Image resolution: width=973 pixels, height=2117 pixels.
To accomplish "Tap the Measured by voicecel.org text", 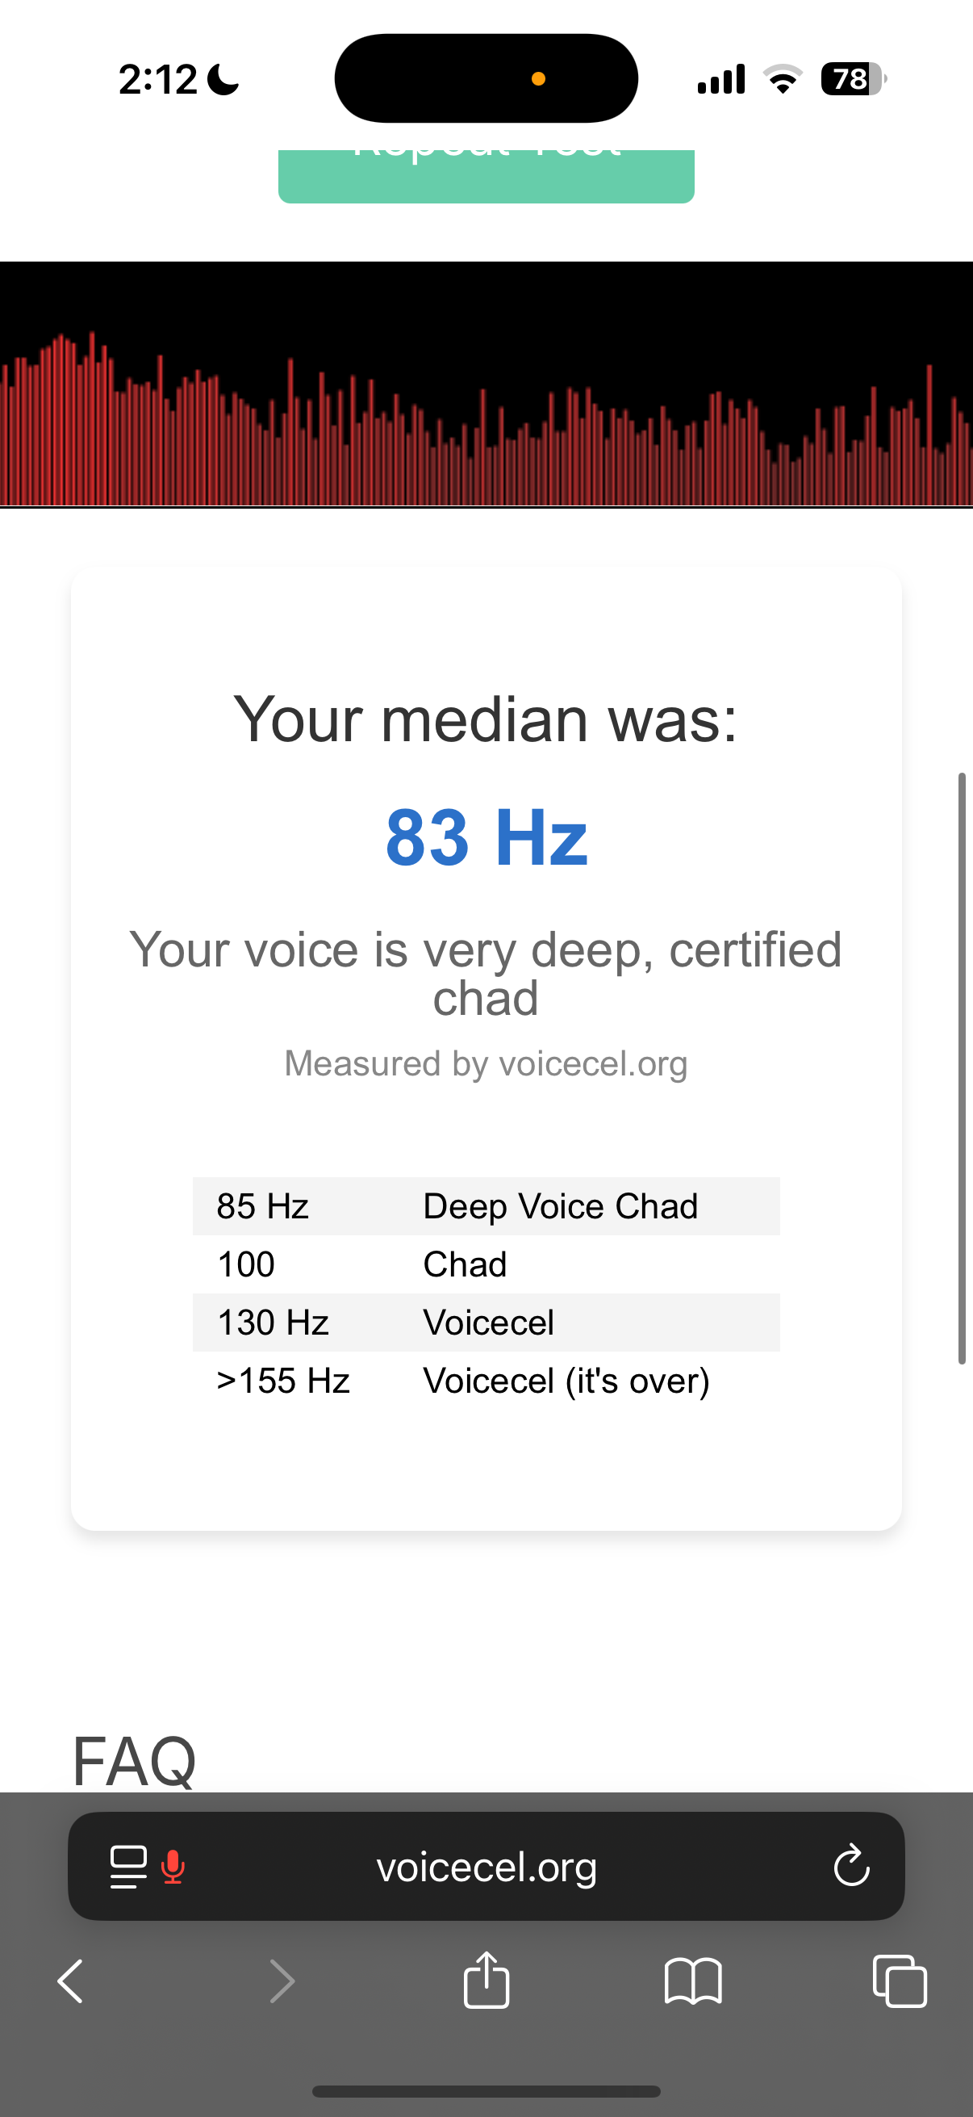I will tap(486, 1063).
